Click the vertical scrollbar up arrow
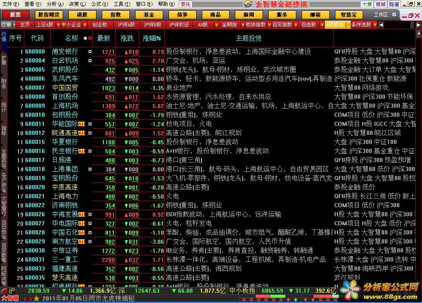This screenshot has height=303, width=422. pyautogui.click(x=419, y=33)
